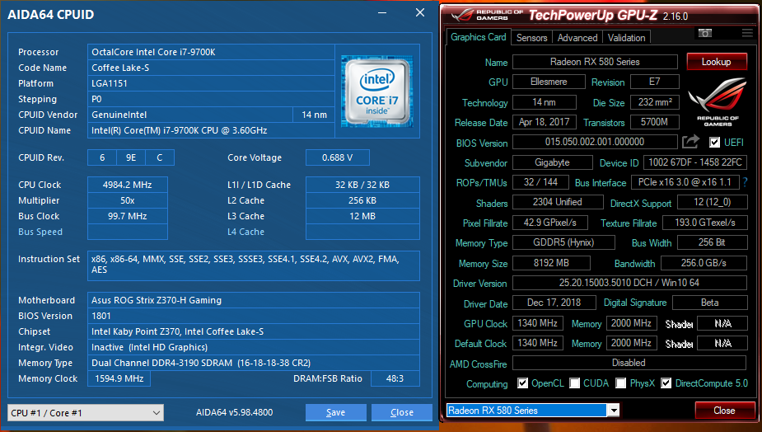
Task: Toggle the UEFI checkbox
Action: tap(714, 142)
